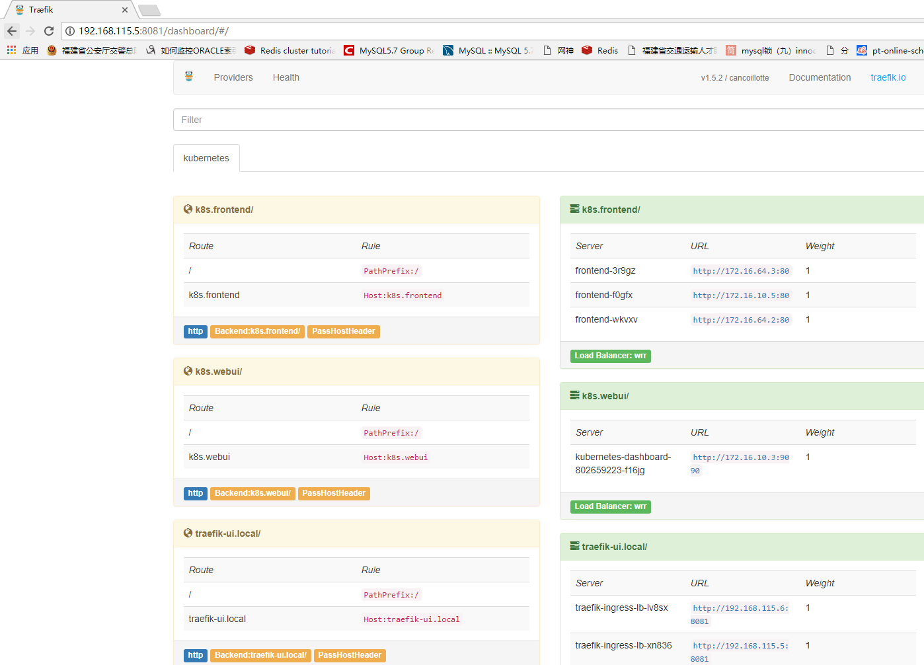This screenshot has height=665, width=924.
Task: Reload the page with refresh icon
Action: pyautogui.click(x=49, y=31)
